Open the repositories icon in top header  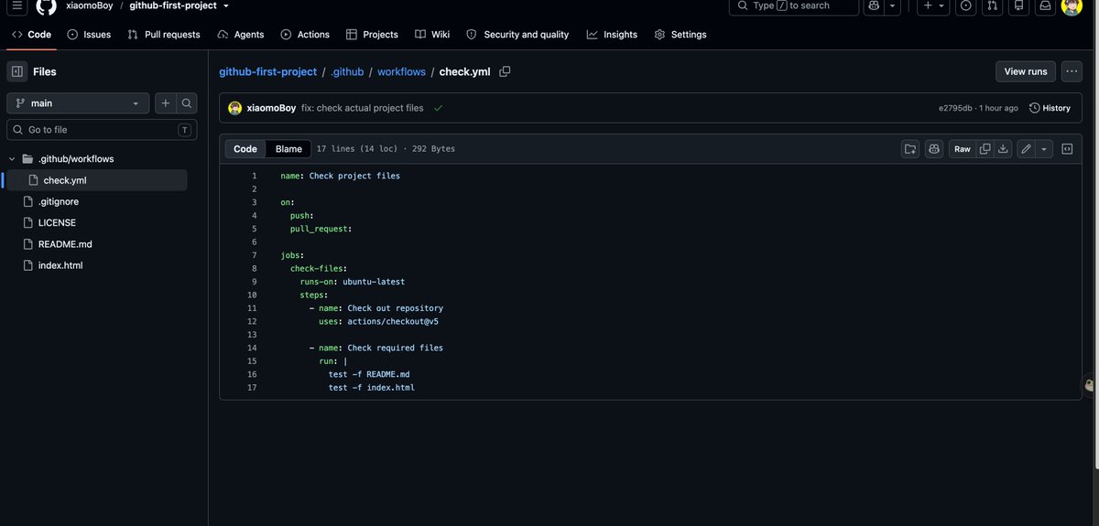click(x=1018, y=5)
